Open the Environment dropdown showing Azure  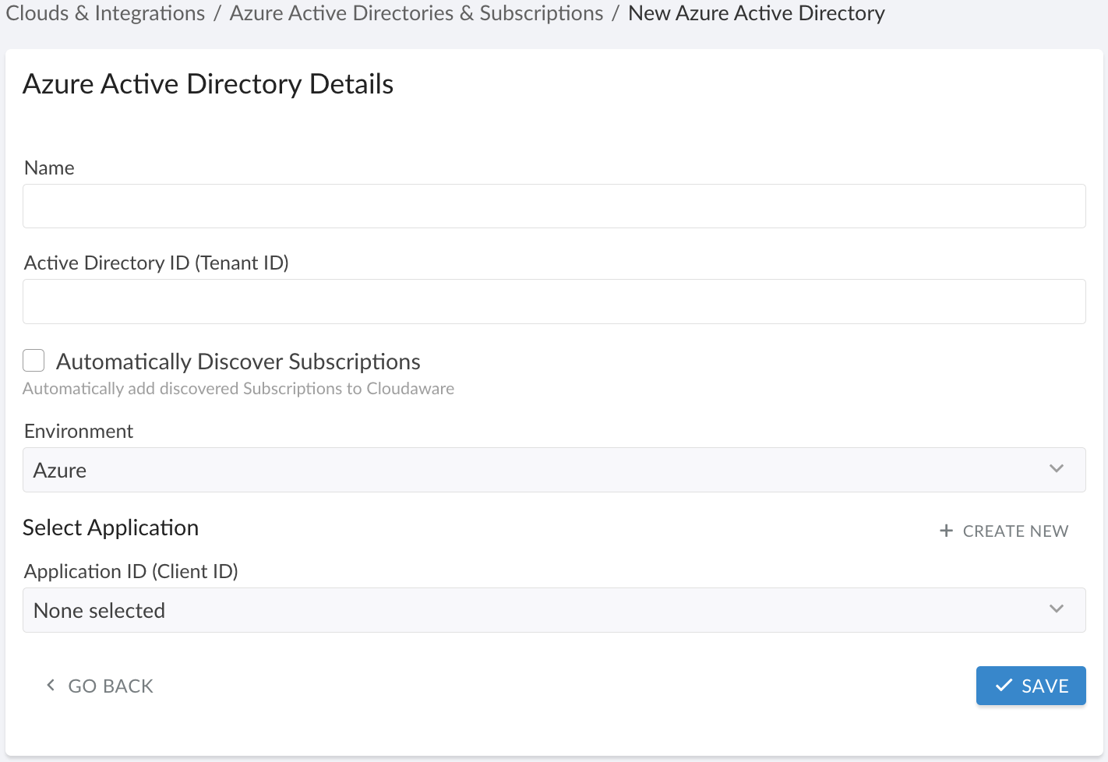click(553, 469)
